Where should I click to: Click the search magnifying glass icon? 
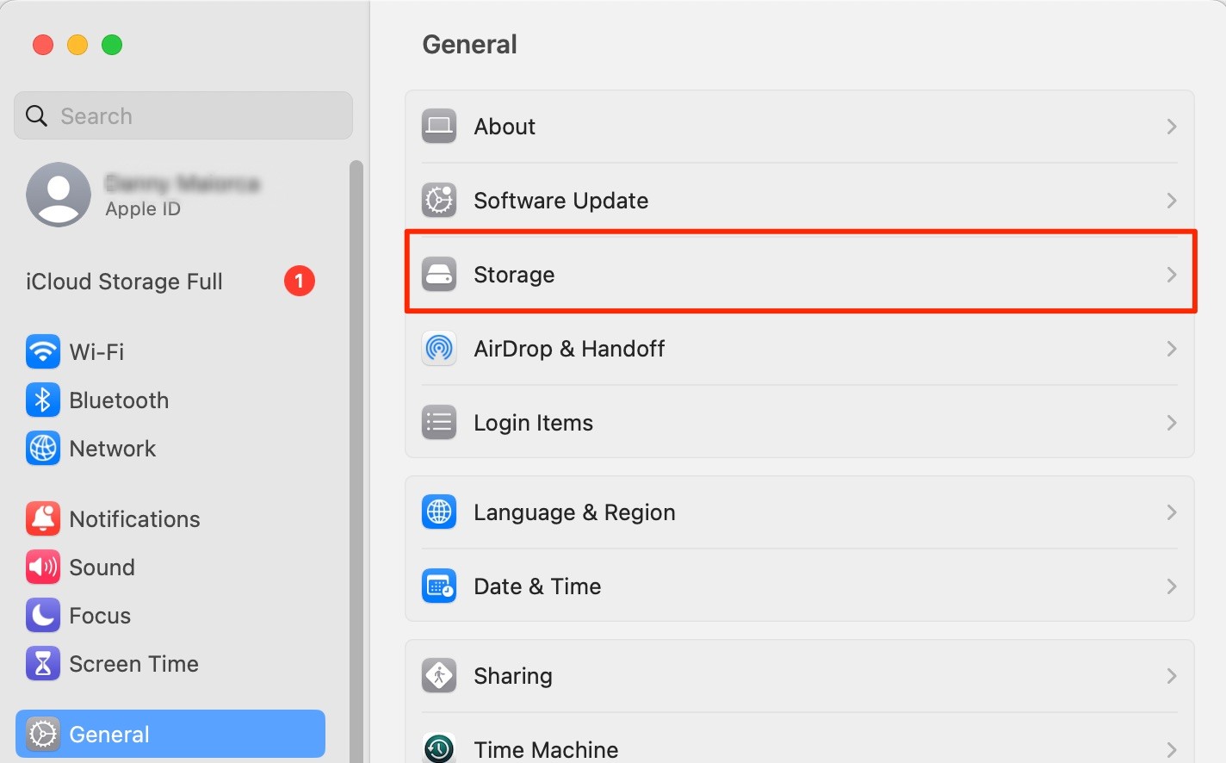pos(36,115)
